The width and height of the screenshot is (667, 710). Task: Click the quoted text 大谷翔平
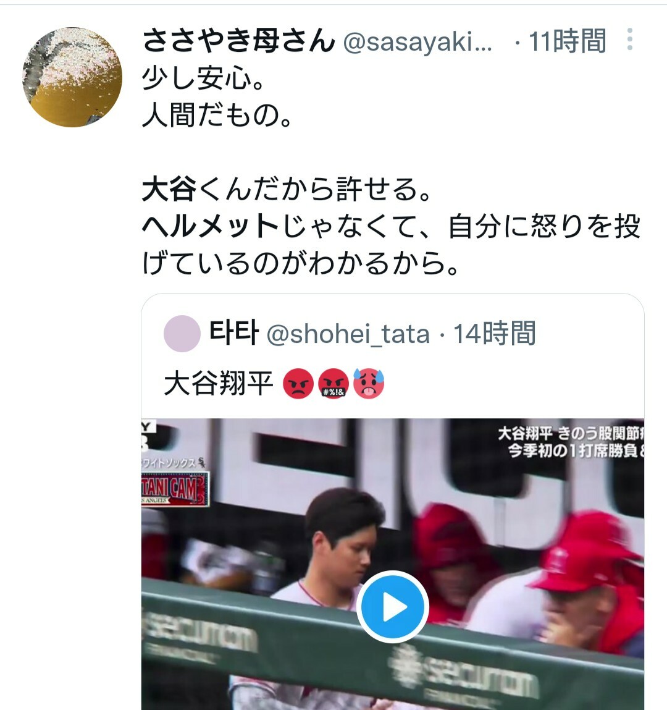tap(219, 383)
